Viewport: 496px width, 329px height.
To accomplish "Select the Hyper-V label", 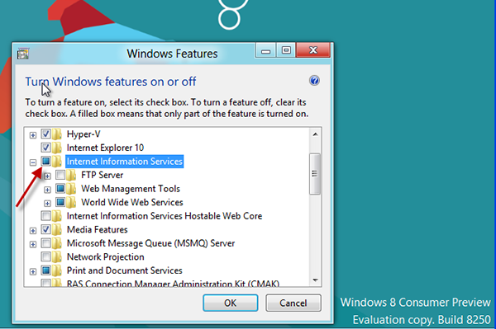I will pyautogui.click(x=83, y=134).
